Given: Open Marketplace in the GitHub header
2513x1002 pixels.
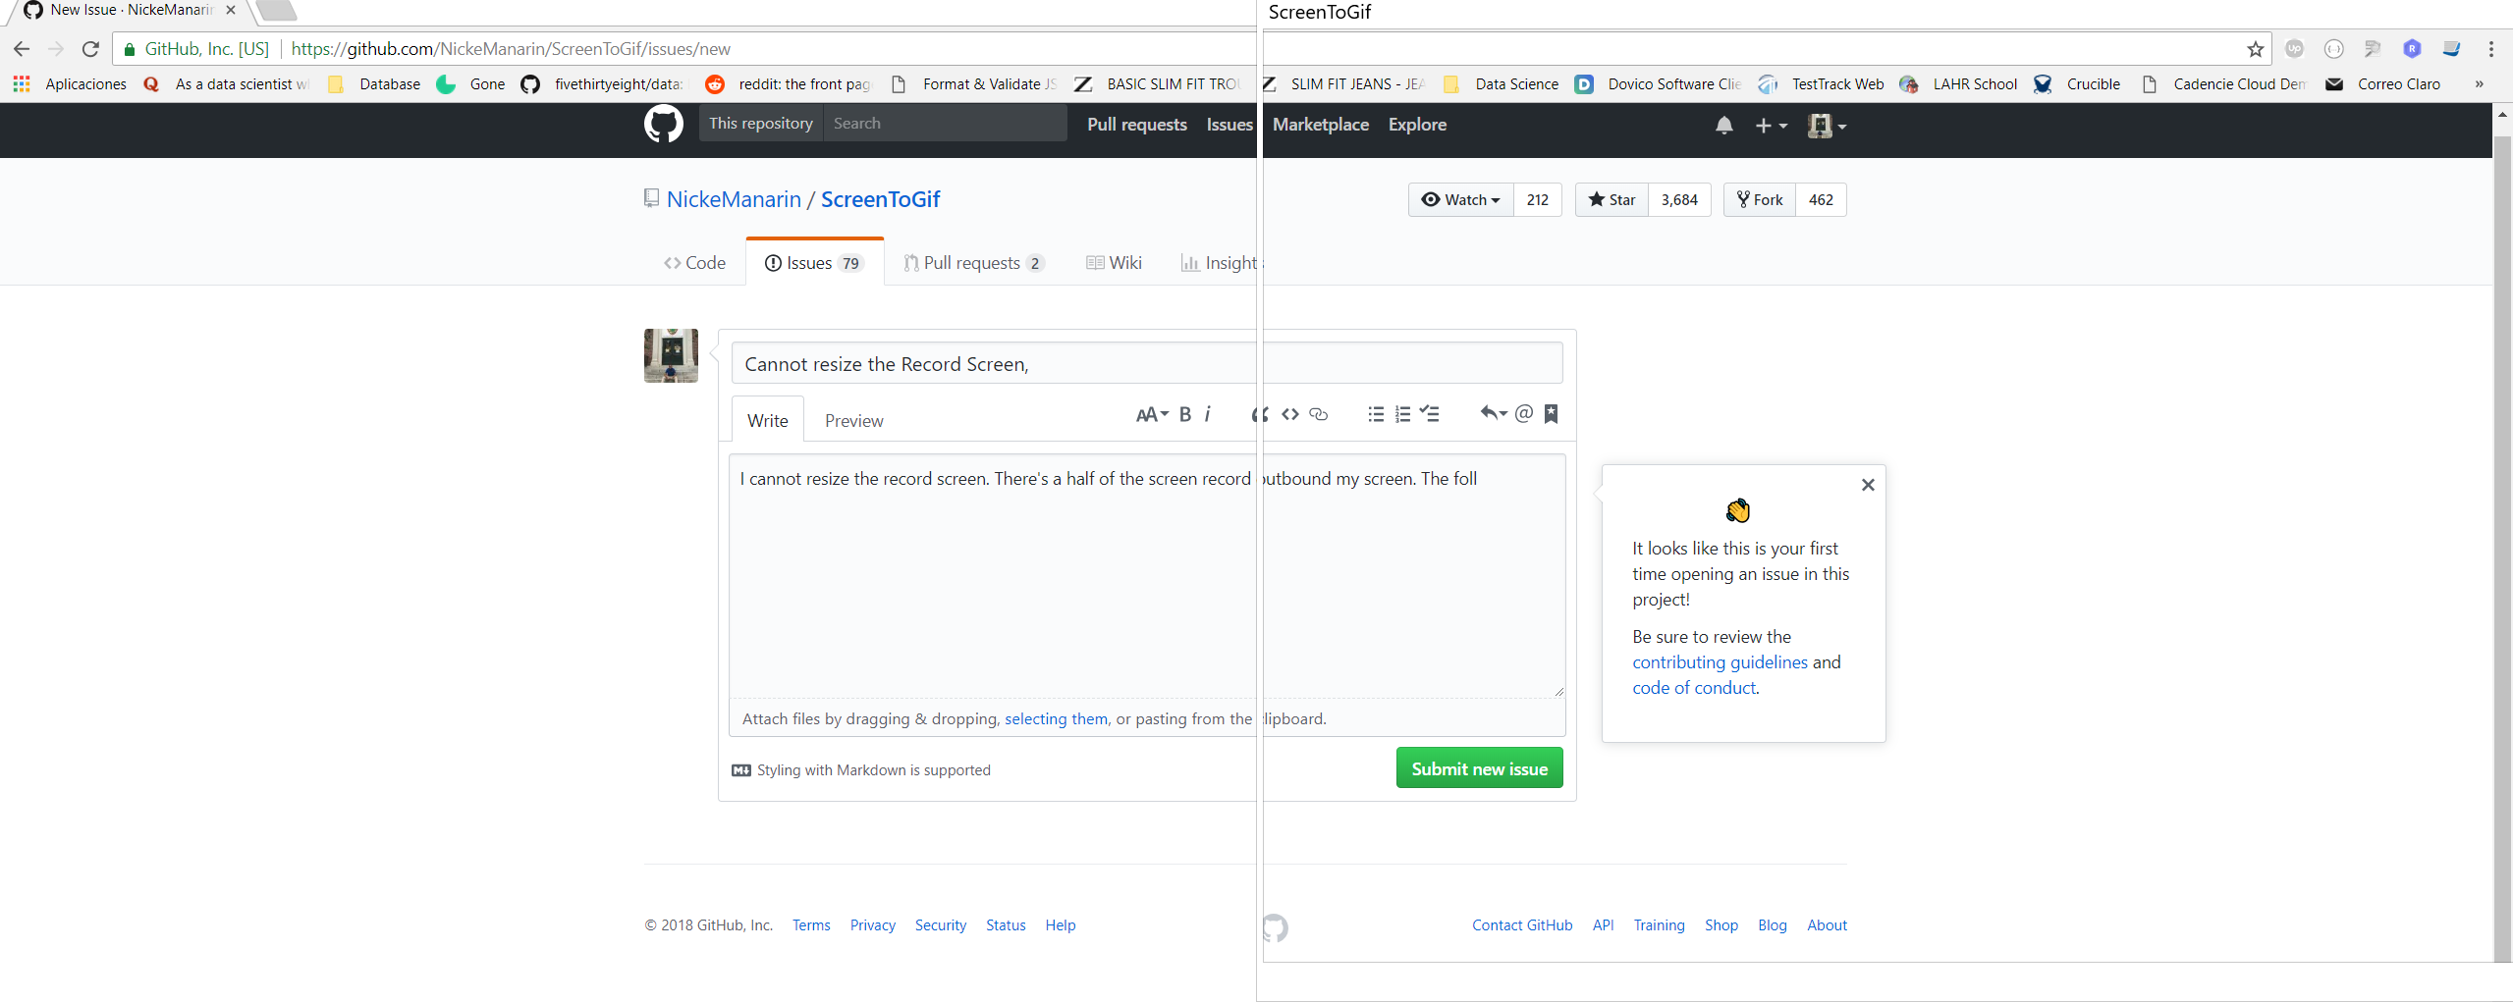Looking at the screenshot, I should (x=1321, y=125).
